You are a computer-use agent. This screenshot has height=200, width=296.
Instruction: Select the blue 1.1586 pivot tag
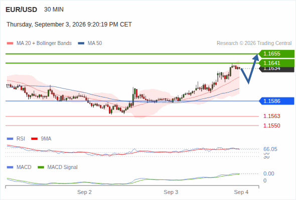click(x=276, y=101)
